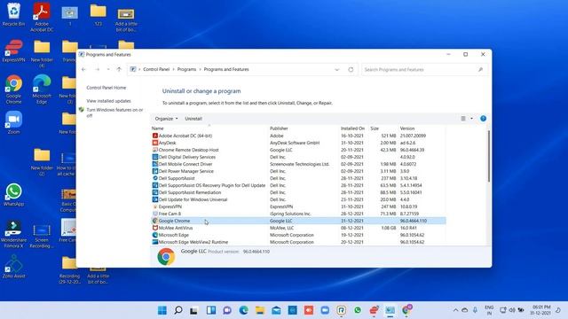Click the Zoom desktop icon
Screen dimensions: 568x319
click(14, 122)
